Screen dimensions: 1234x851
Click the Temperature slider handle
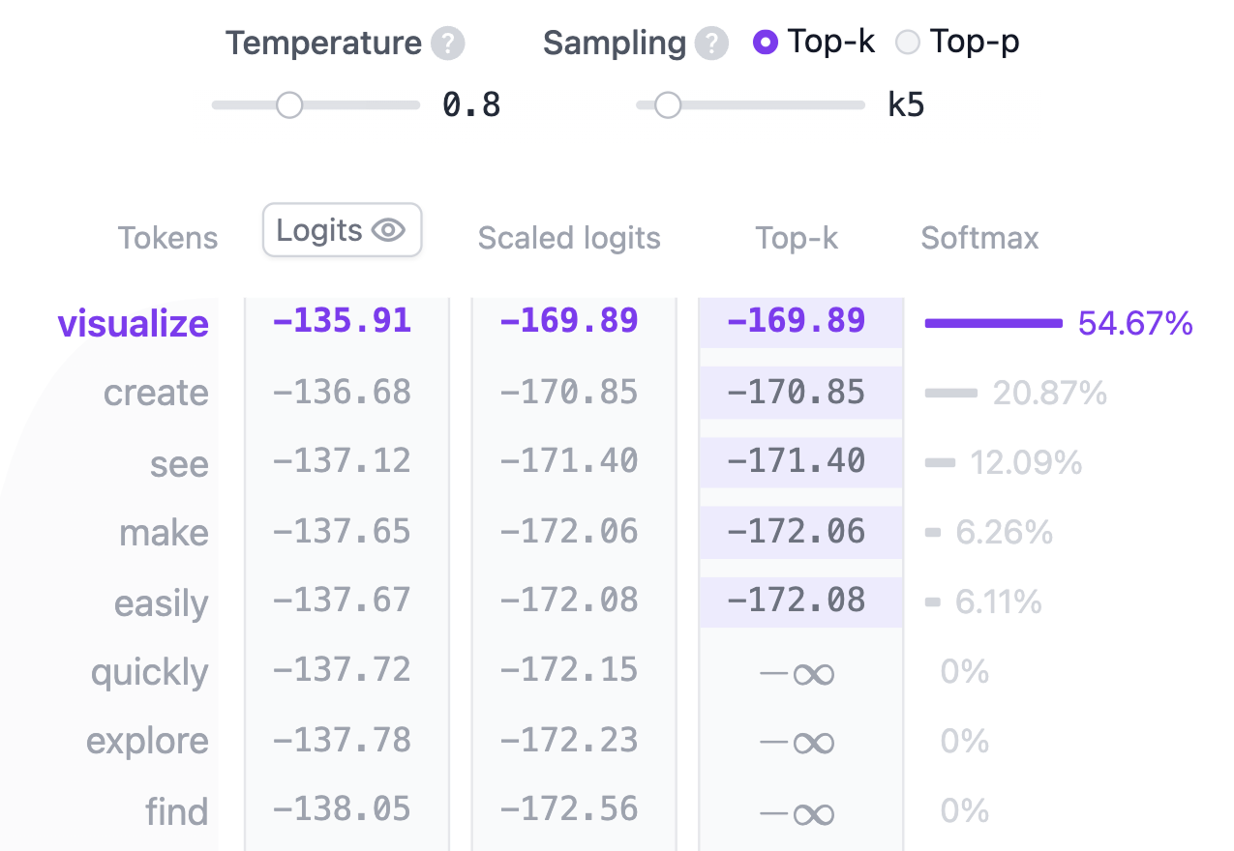(289, 105)
